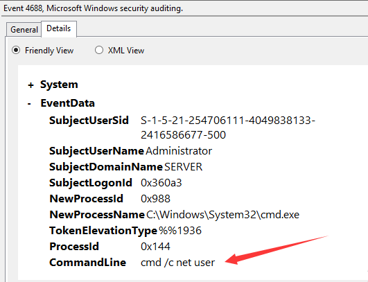
Task: Click the System section heading
Action: [59, 85]
